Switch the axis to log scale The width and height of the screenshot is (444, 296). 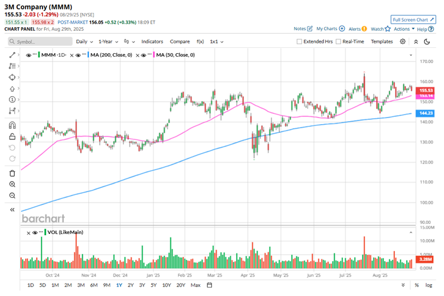point(429,285)
